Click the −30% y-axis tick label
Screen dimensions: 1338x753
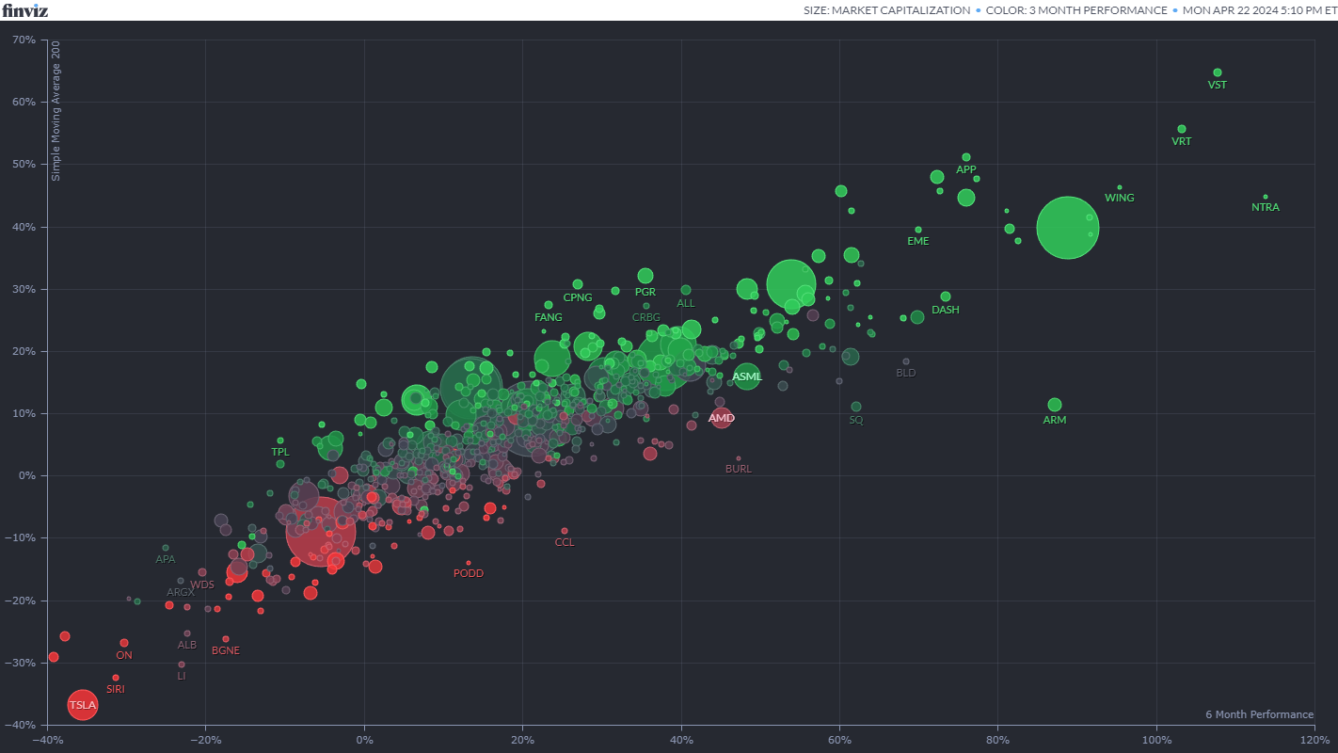coord(22,663)
